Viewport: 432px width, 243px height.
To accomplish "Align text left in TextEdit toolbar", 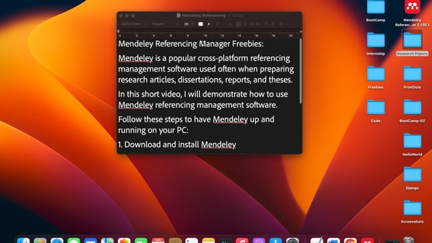I will [238, 24].
